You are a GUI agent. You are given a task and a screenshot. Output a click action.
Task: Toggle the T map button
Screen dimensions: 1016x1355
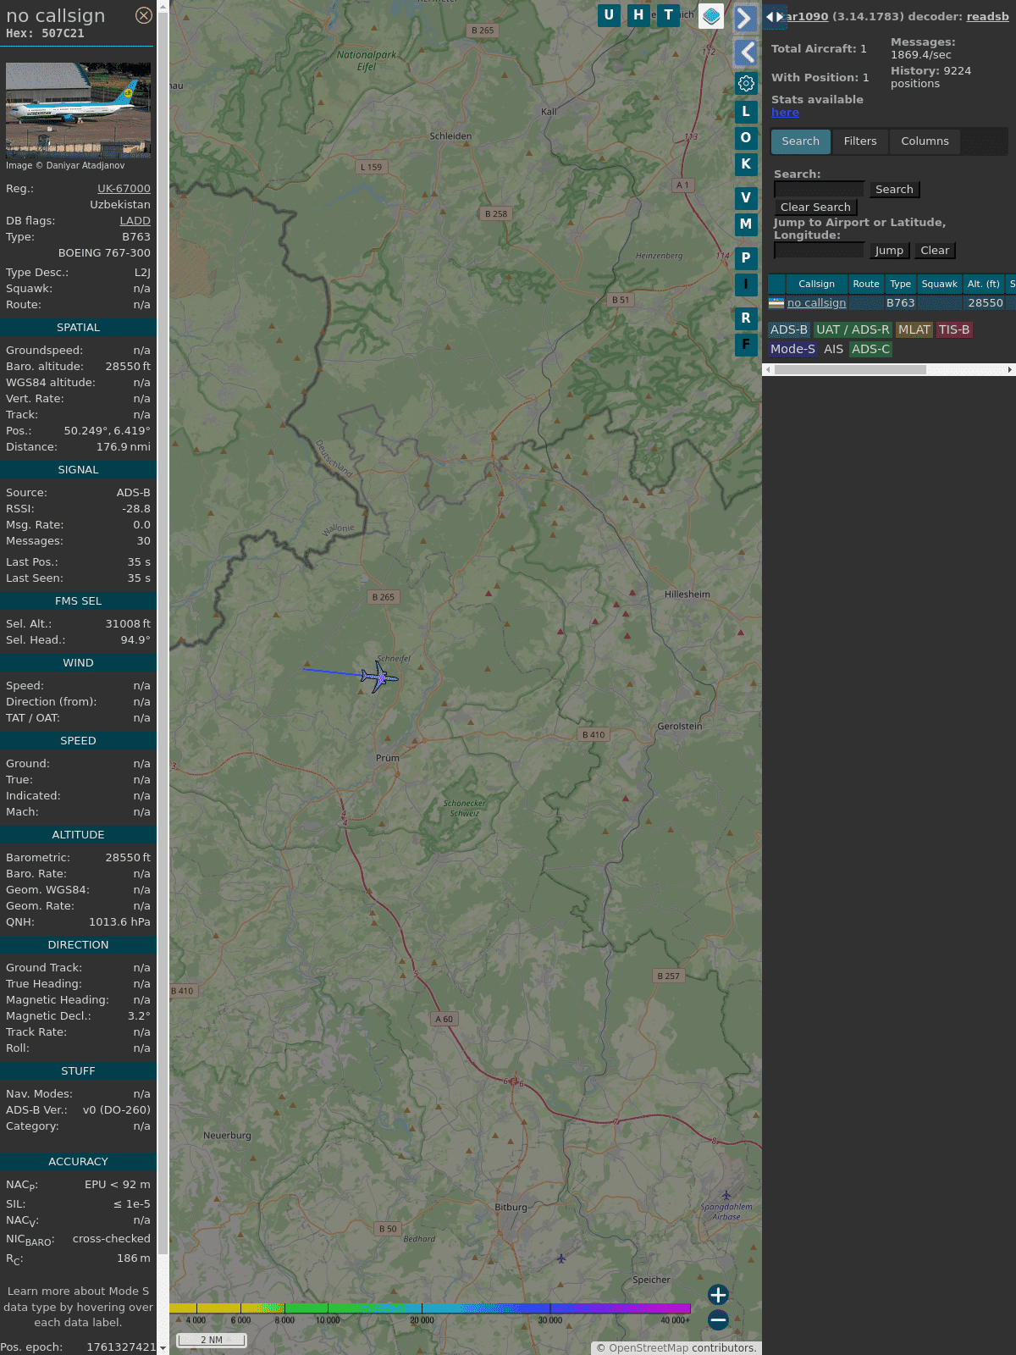click(669, 15)
